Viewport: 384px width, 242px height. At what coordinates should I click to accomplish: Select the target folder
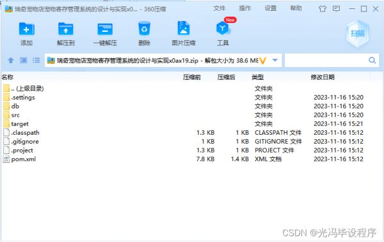[x=186, y=124]
